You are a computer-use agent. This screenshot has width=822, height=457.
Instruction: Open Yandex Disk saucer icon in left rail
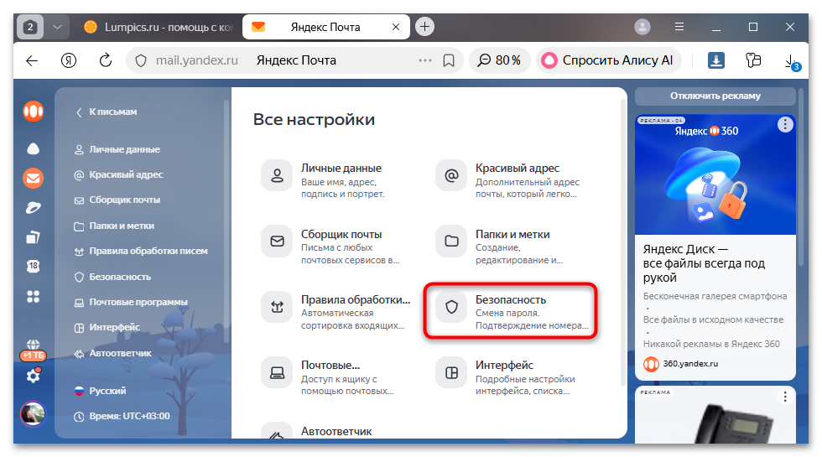(33, 208)
